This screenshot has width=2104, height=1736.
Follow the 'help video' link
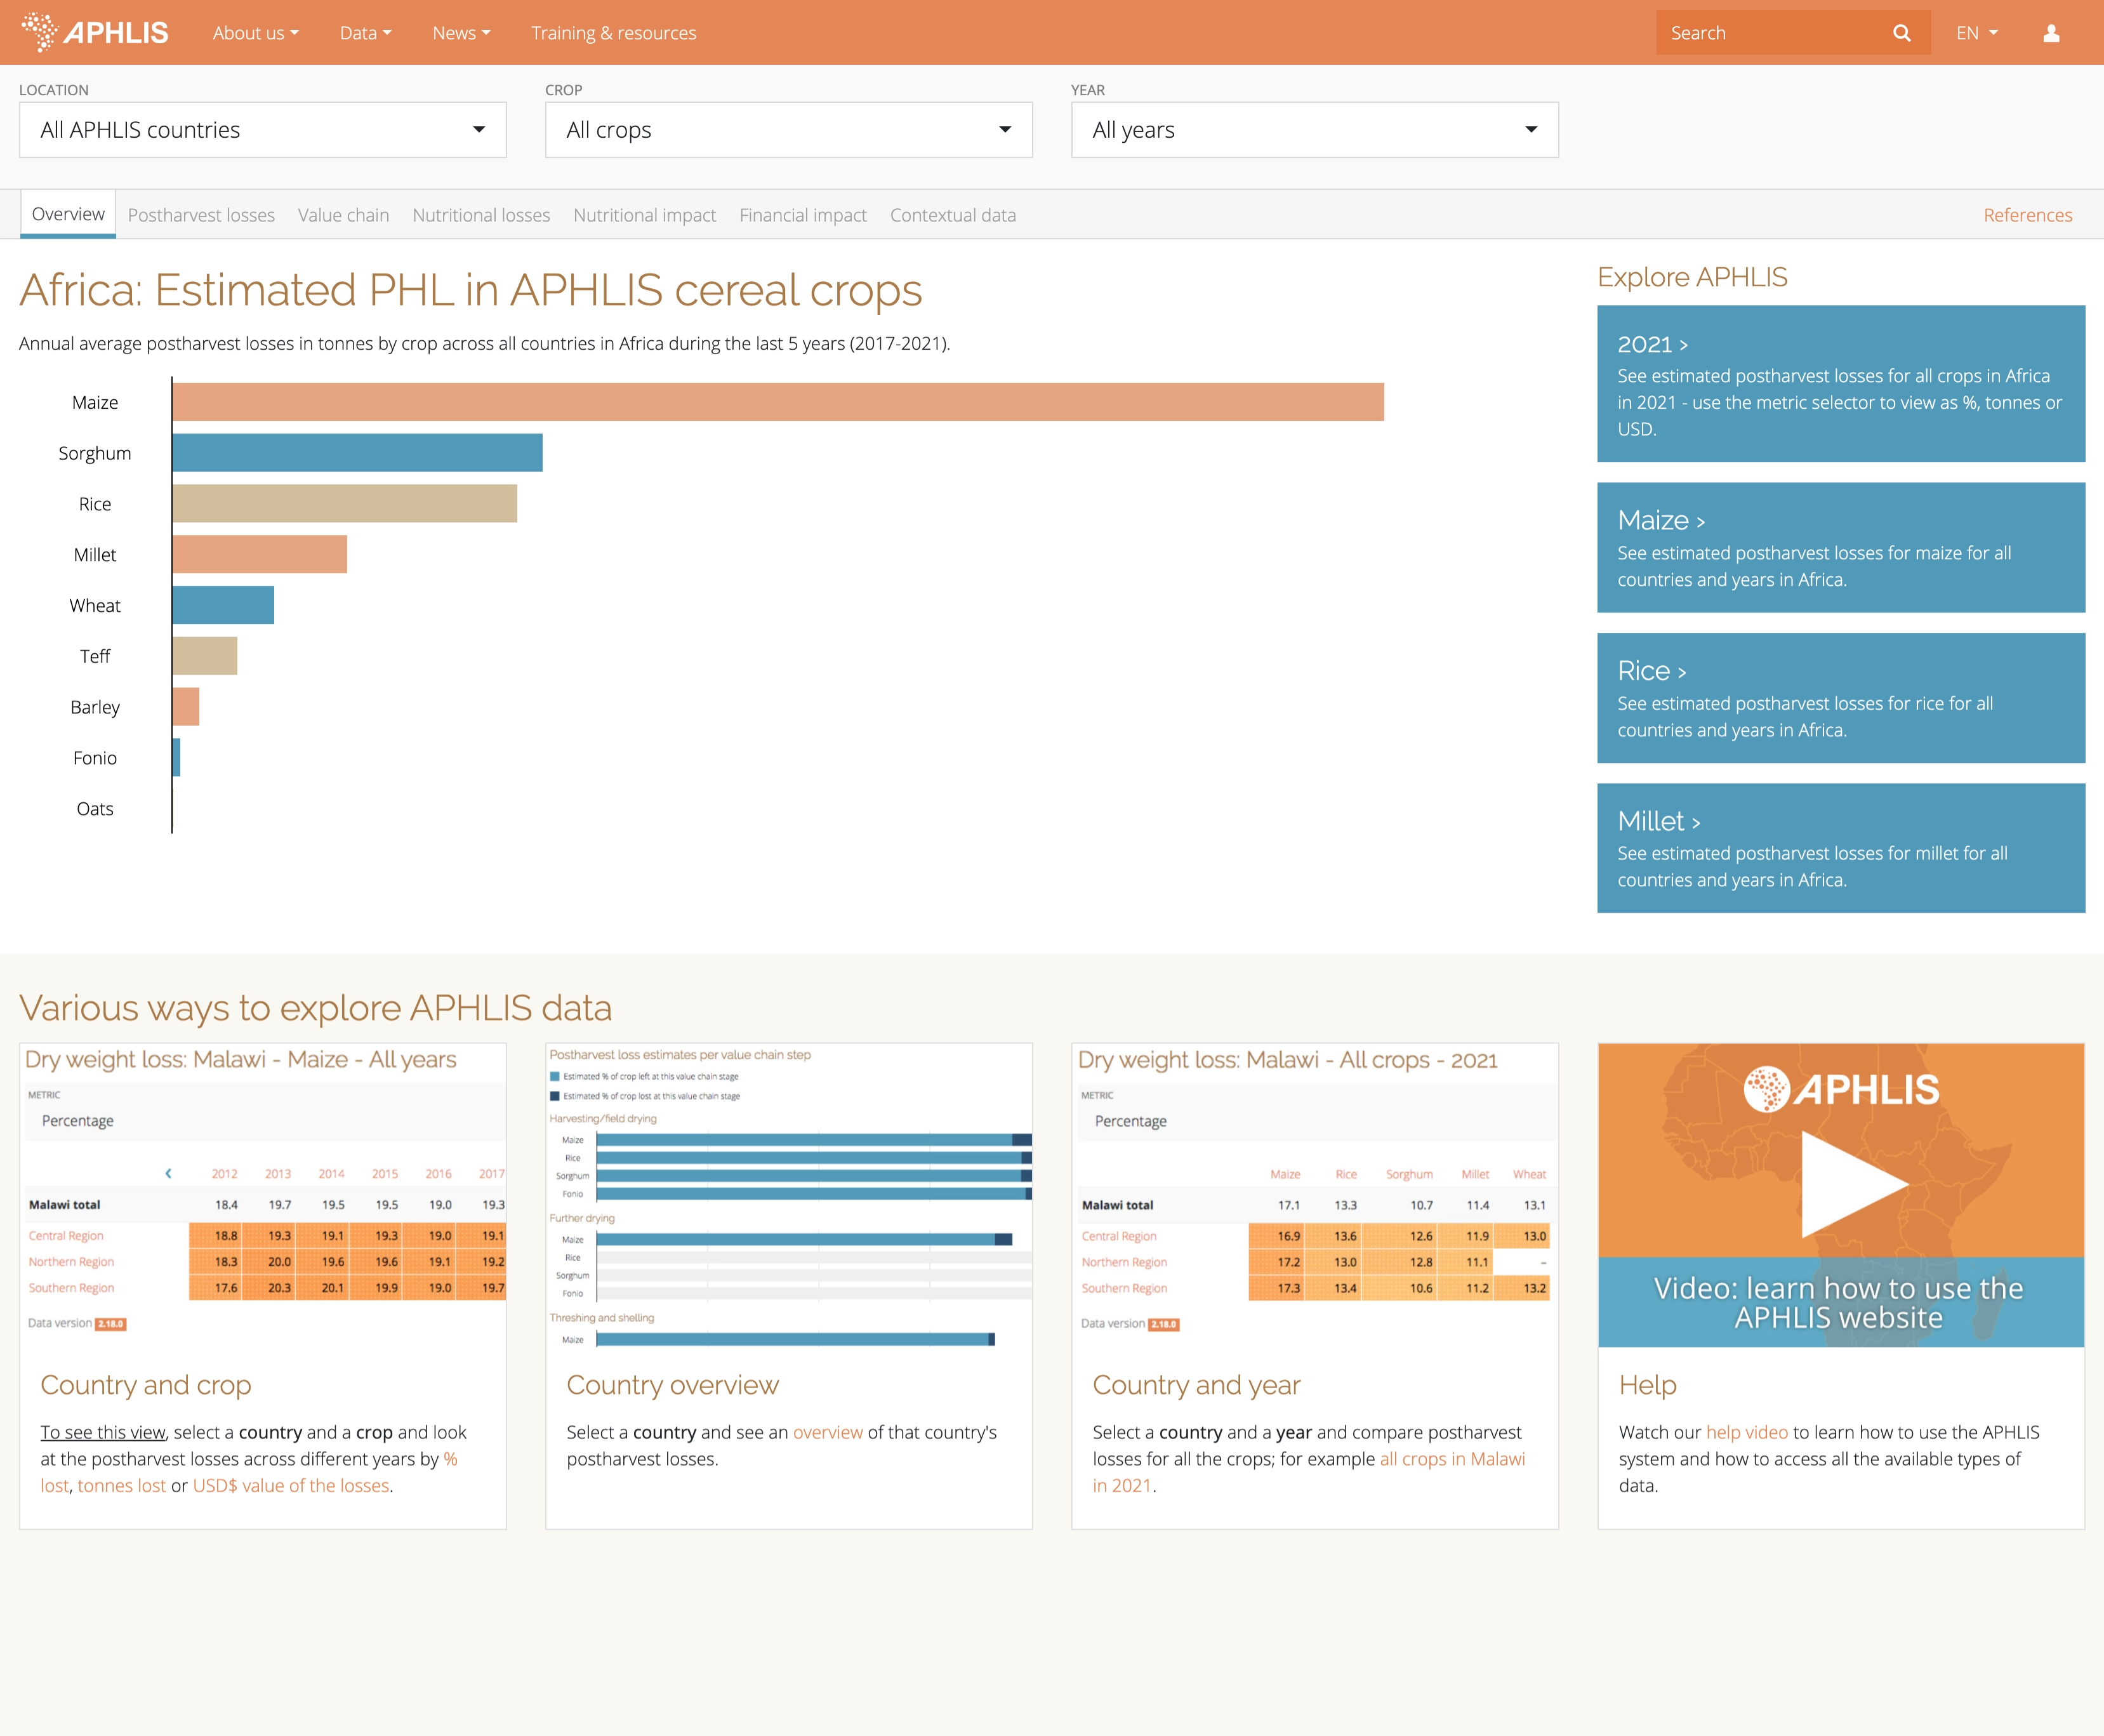tap(1747, 1432)
